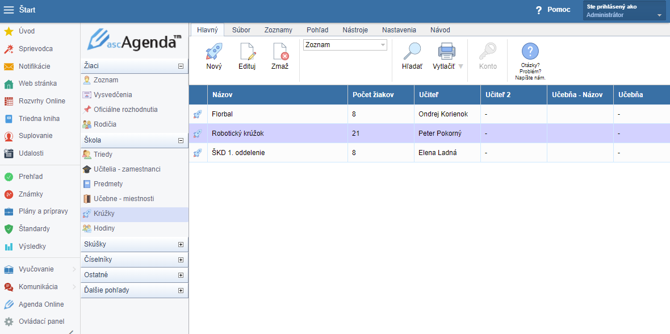Image resolution: width=670 pixels, height=334 pixels.
Task: Click the Suplovanie icon
Action: (9, 136)
